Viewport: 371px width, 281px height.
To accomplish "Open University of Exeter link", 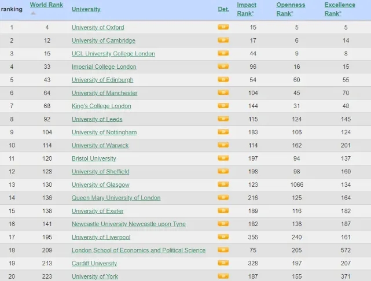I will [97, 211].
